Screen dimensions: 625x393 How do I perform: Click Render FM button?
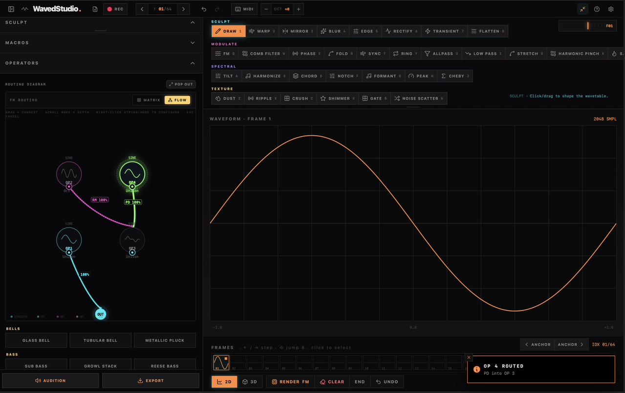tap(290, 382)
